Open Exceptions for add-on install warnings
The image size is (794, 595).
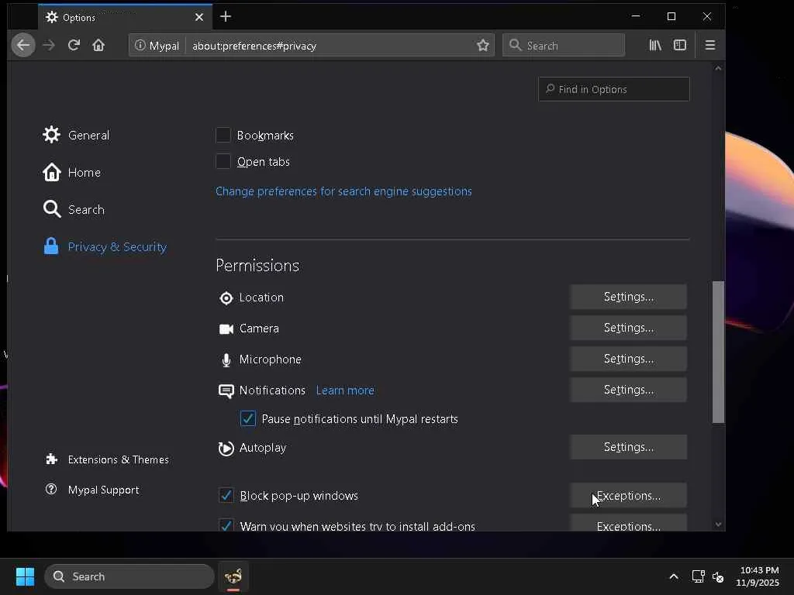click(x=628, y=524)
